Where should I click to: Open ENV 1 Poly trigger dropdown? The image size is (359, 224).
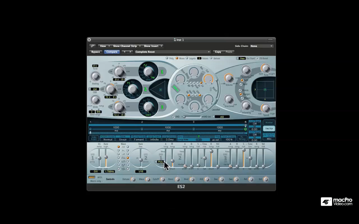159,162
